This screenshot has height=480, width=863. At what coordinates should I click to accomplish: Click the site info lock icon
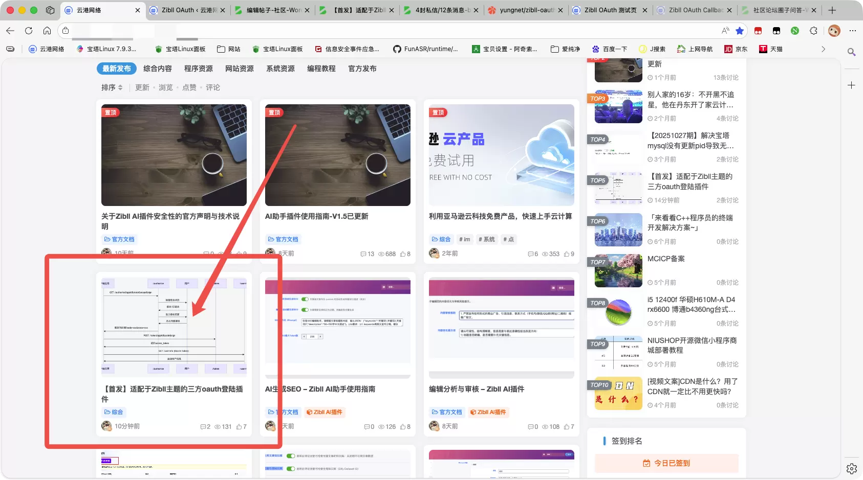pos(66,31)
